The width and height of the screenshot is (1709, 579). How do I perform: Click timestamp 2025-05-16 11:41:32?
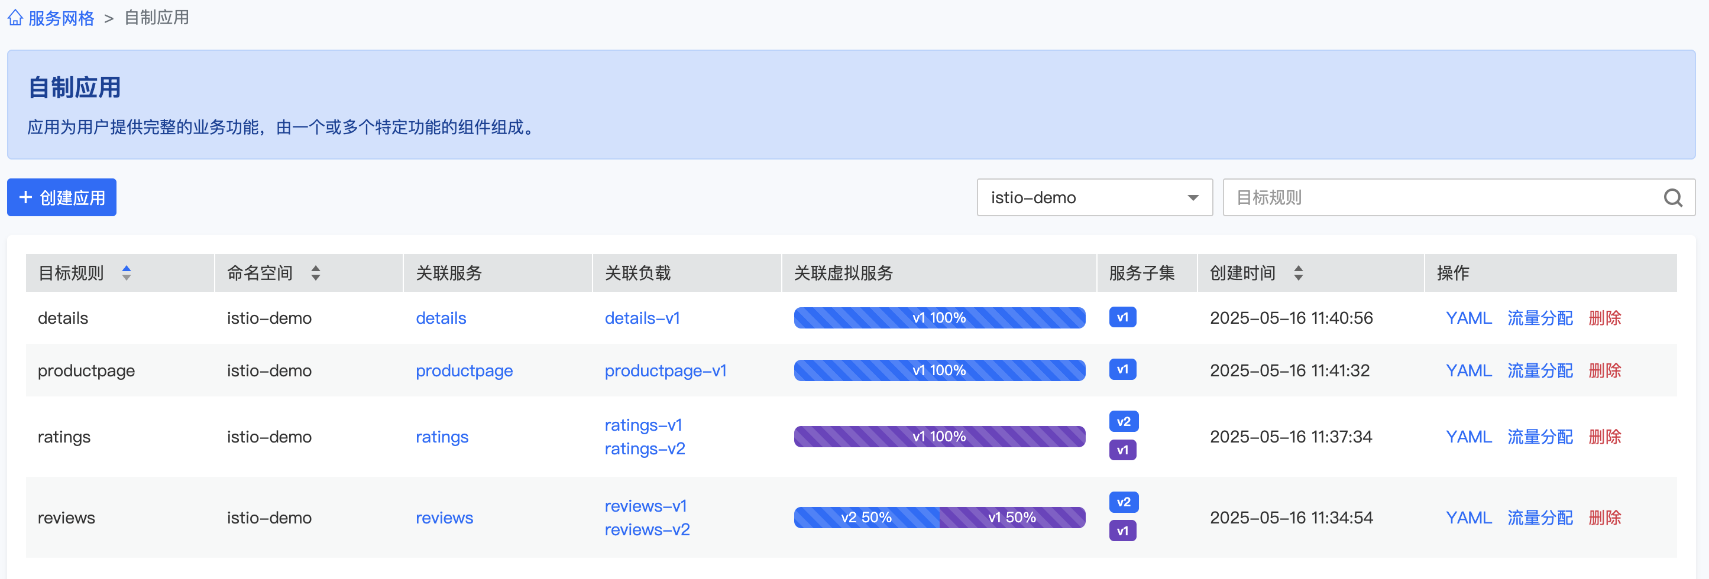[1290, 370]
